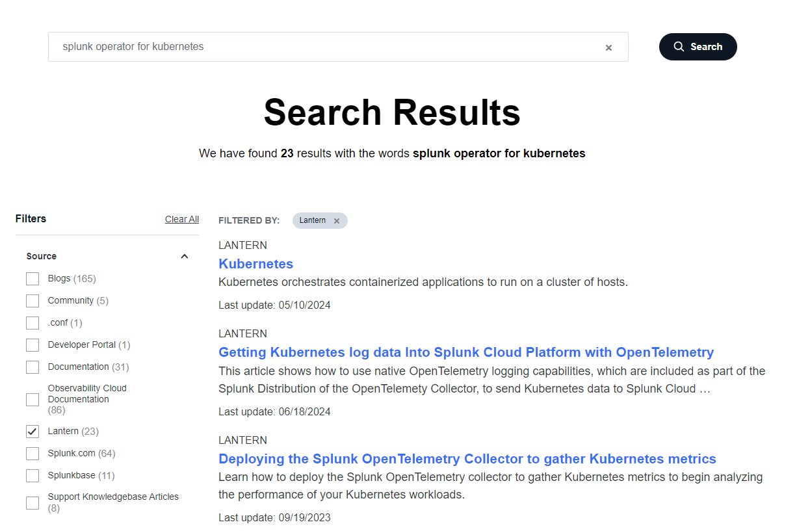Collapse the Source filter section

[185, 256]
